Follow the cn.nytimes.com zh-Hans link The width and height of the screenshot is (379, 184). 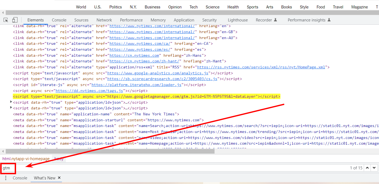click(134, 56)
